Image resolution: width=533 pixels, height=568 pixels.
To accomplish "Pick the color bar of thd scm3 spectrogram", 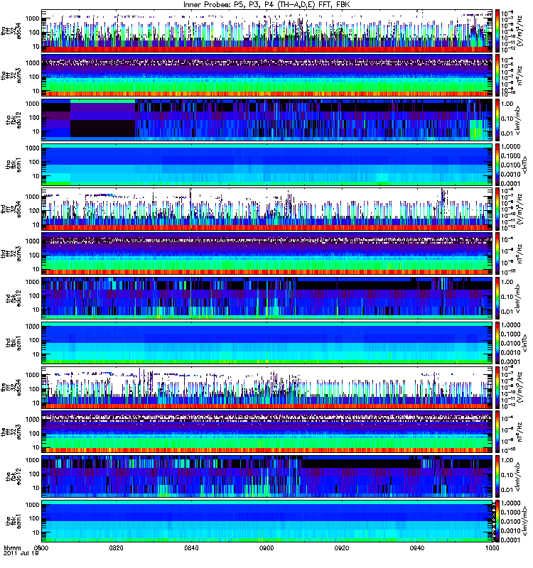I will point(497,253).
